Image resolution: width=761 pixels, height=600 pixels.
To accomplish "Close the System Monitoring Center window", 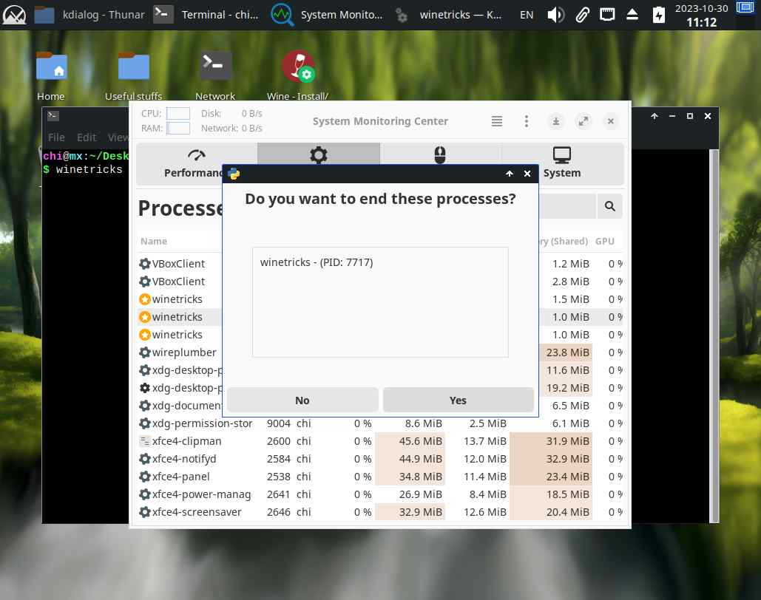I will pyautogui.click(x=611, y=121).
